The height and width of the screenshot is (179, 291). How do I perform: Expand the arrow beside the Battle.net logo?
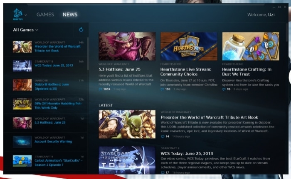pos(26,15)
